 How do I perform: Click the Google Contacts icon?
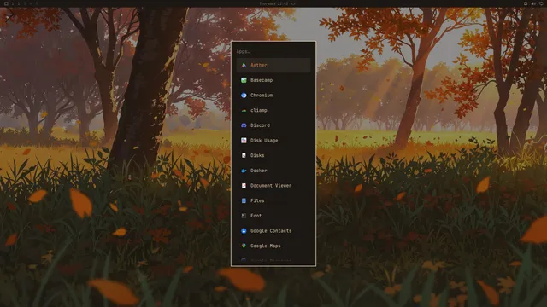click(x=244, y=231)
